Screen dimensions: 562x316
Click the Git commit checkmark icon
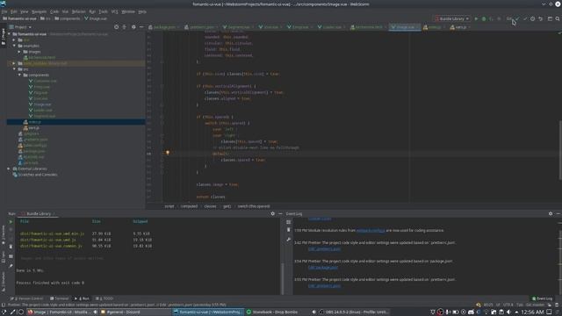pyautogui.click(x=525, y=18)
